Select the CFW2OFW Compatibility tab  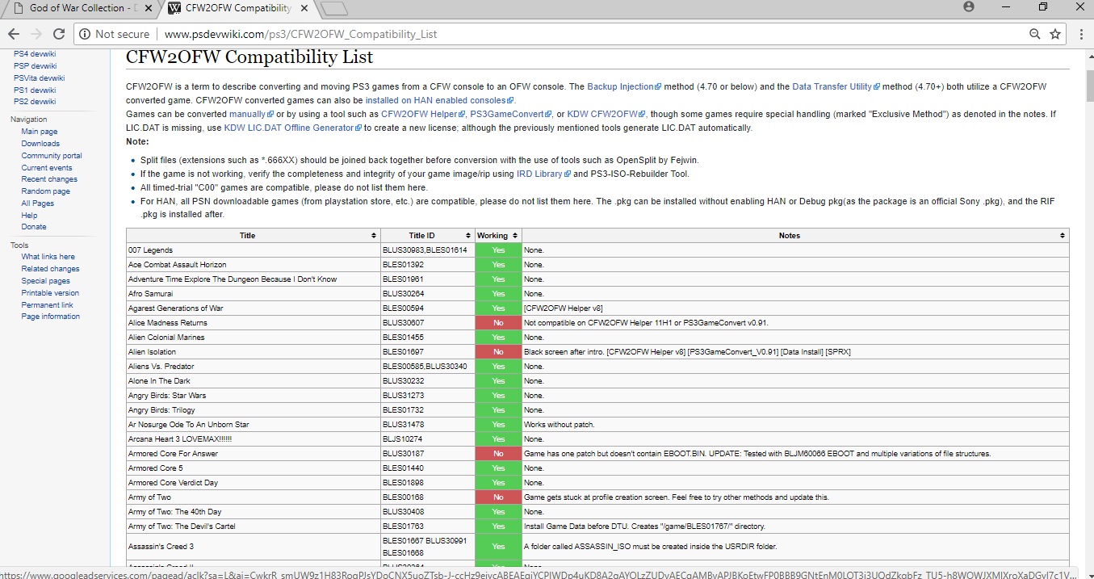tap(237, 8)
